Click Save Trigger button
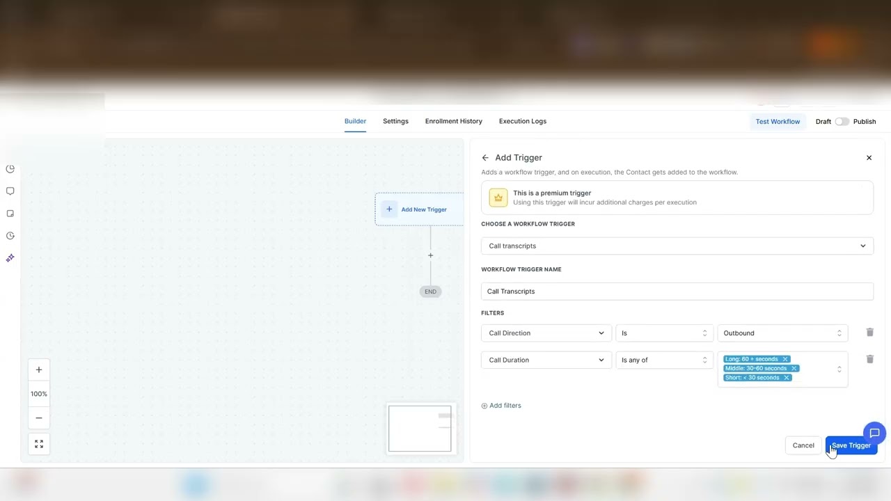The width and height of the screenshot is (891, 501). (x=851, y=445)
